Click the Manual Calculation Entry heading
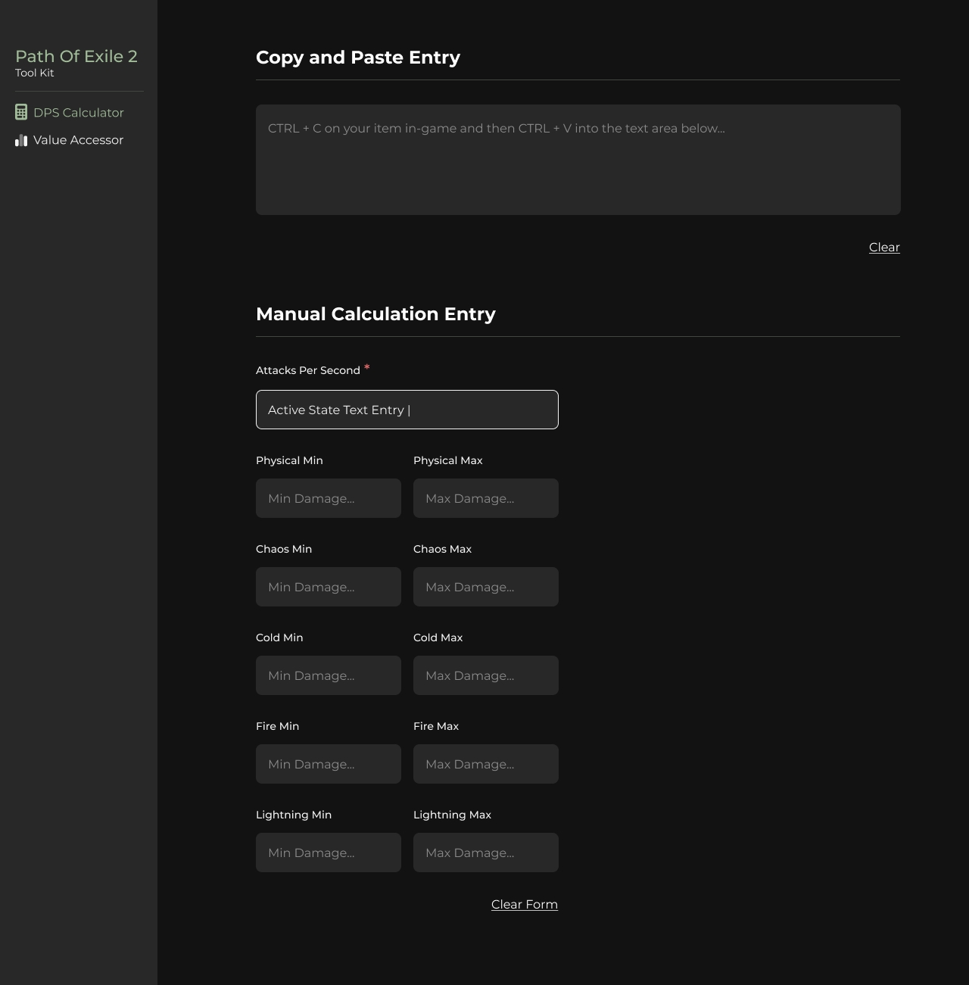This screenshot has width=969, height=985. click(x=375, y=314)
